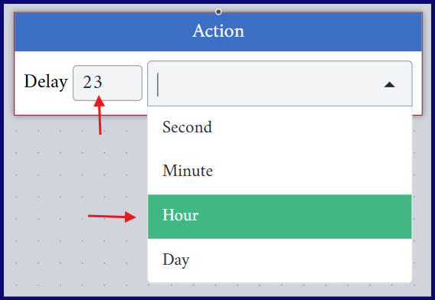Click the blue Action header bar
435x300 pixels.
218,31
